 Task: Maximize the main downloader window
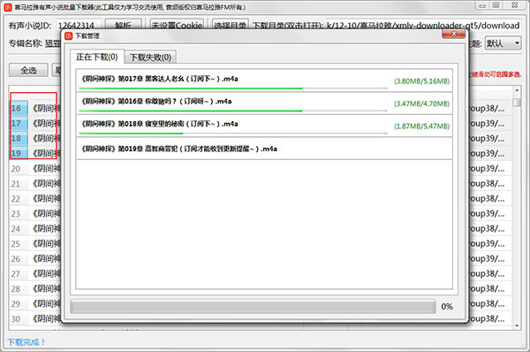(496, 5)
